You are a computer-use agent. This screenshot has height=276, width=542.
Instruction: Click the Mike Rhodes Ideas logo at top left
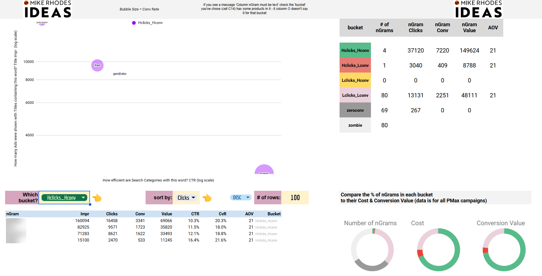pos(47,9)
